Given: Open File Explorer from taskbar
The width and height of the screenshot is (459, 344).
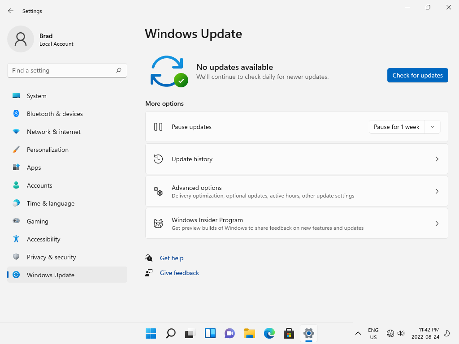Looking at the screenshot, I should [249, 333].
